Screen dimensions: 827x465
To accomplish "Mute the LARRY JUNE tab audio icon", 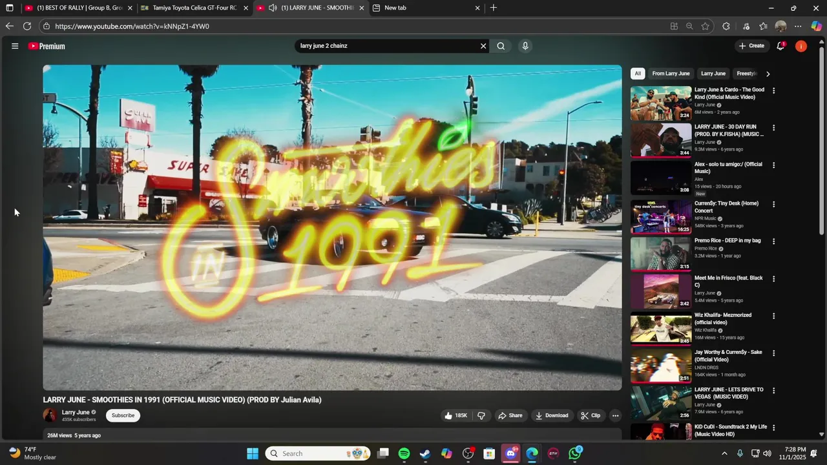I will 273,8.
